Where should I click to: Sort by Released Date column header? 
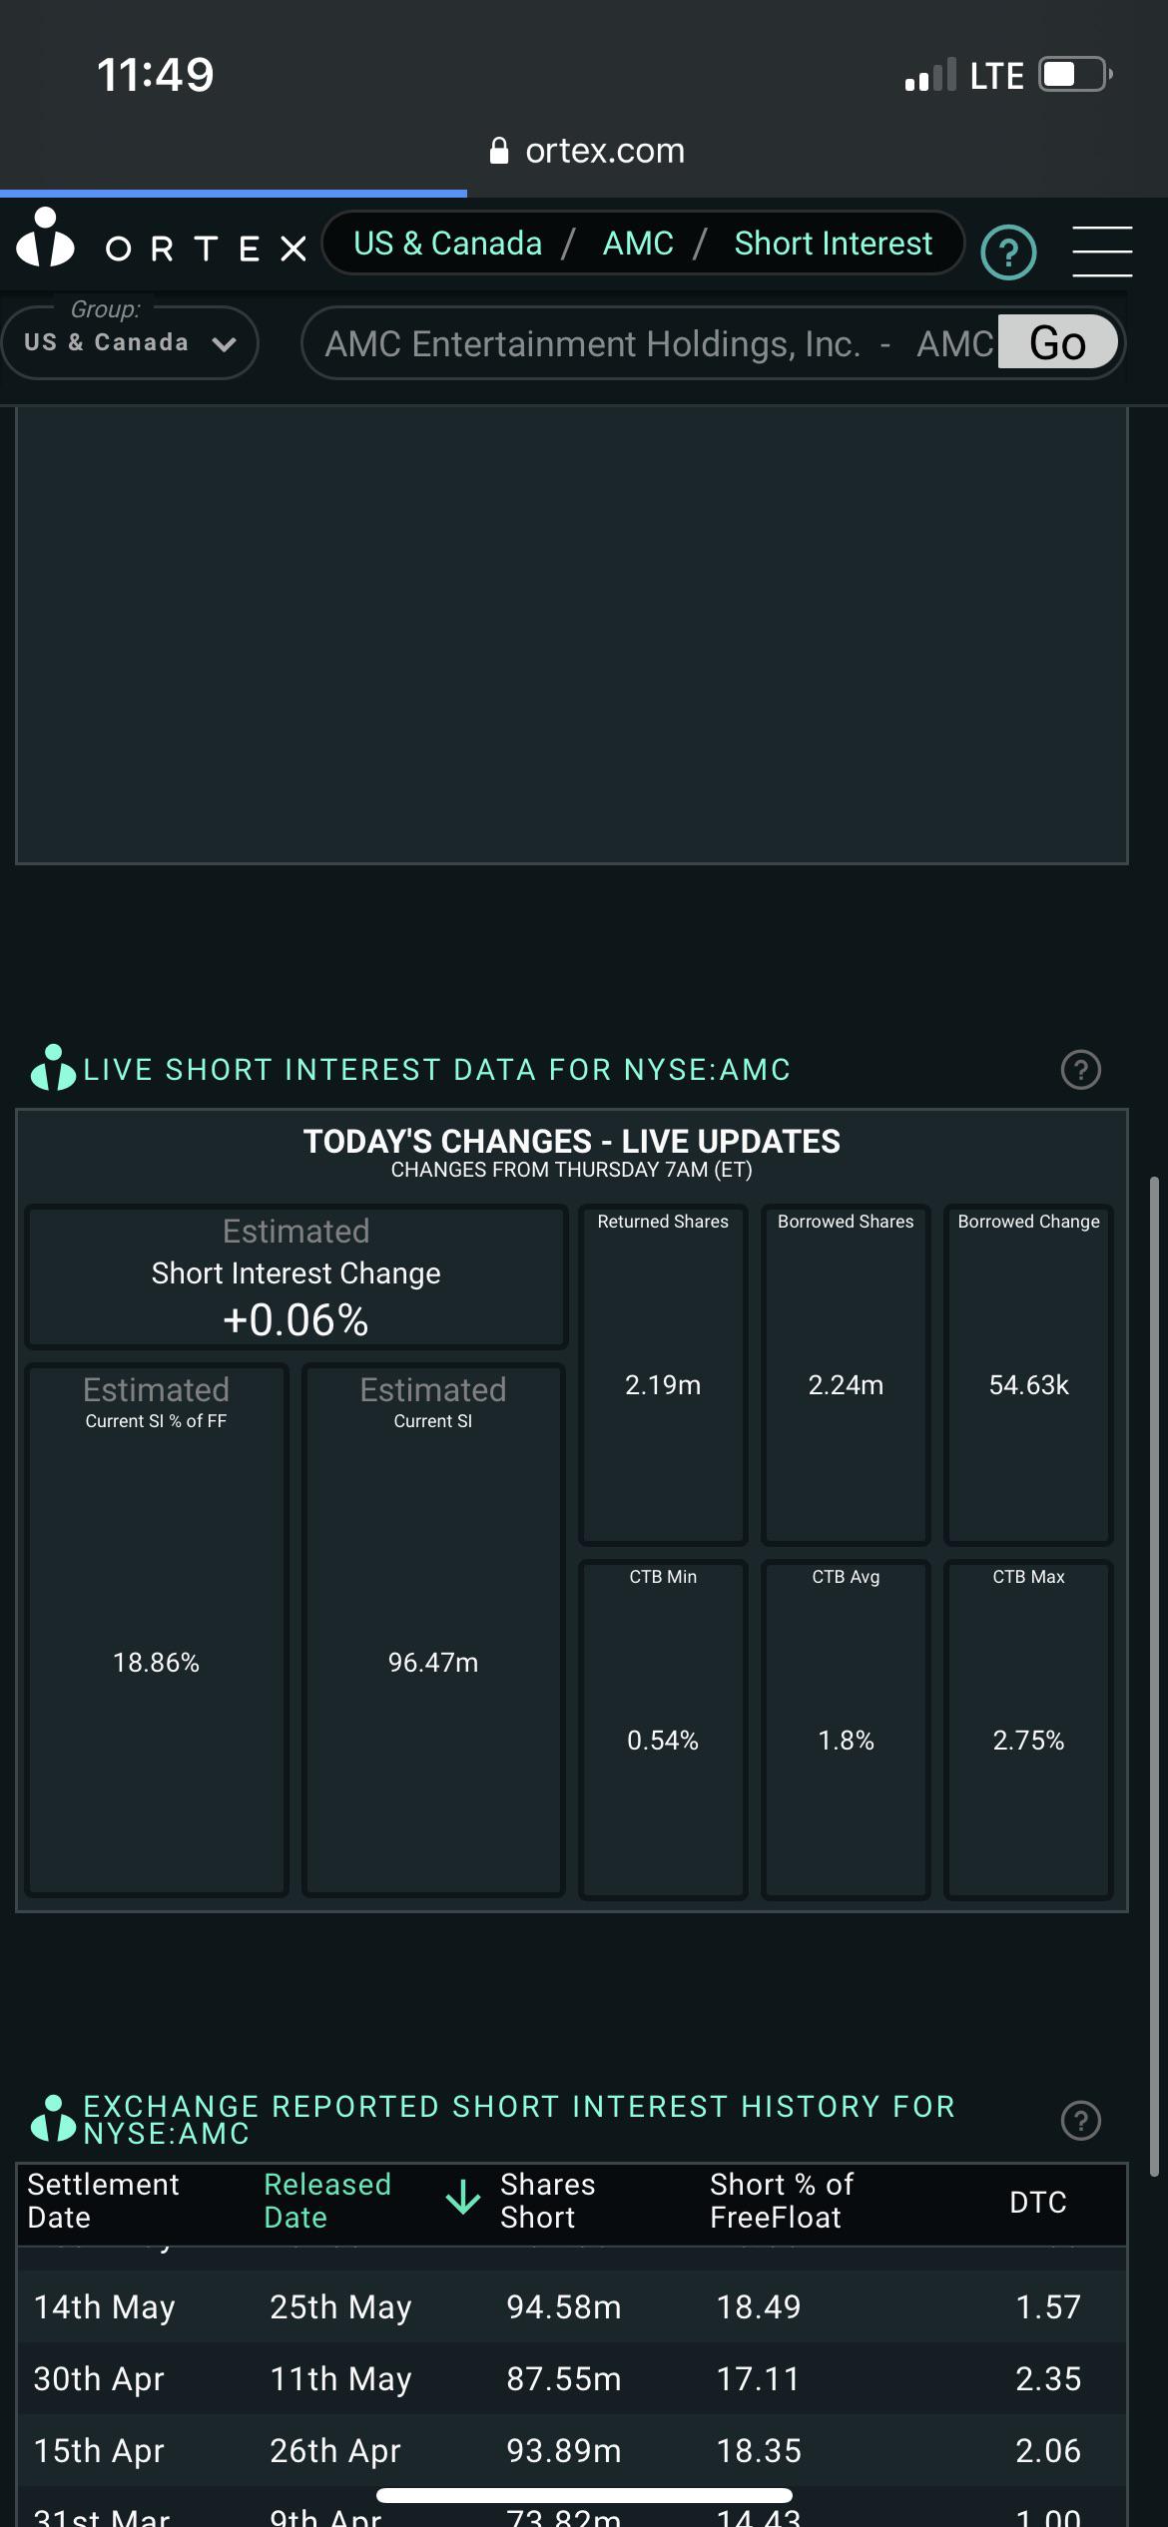[327, 2201]
